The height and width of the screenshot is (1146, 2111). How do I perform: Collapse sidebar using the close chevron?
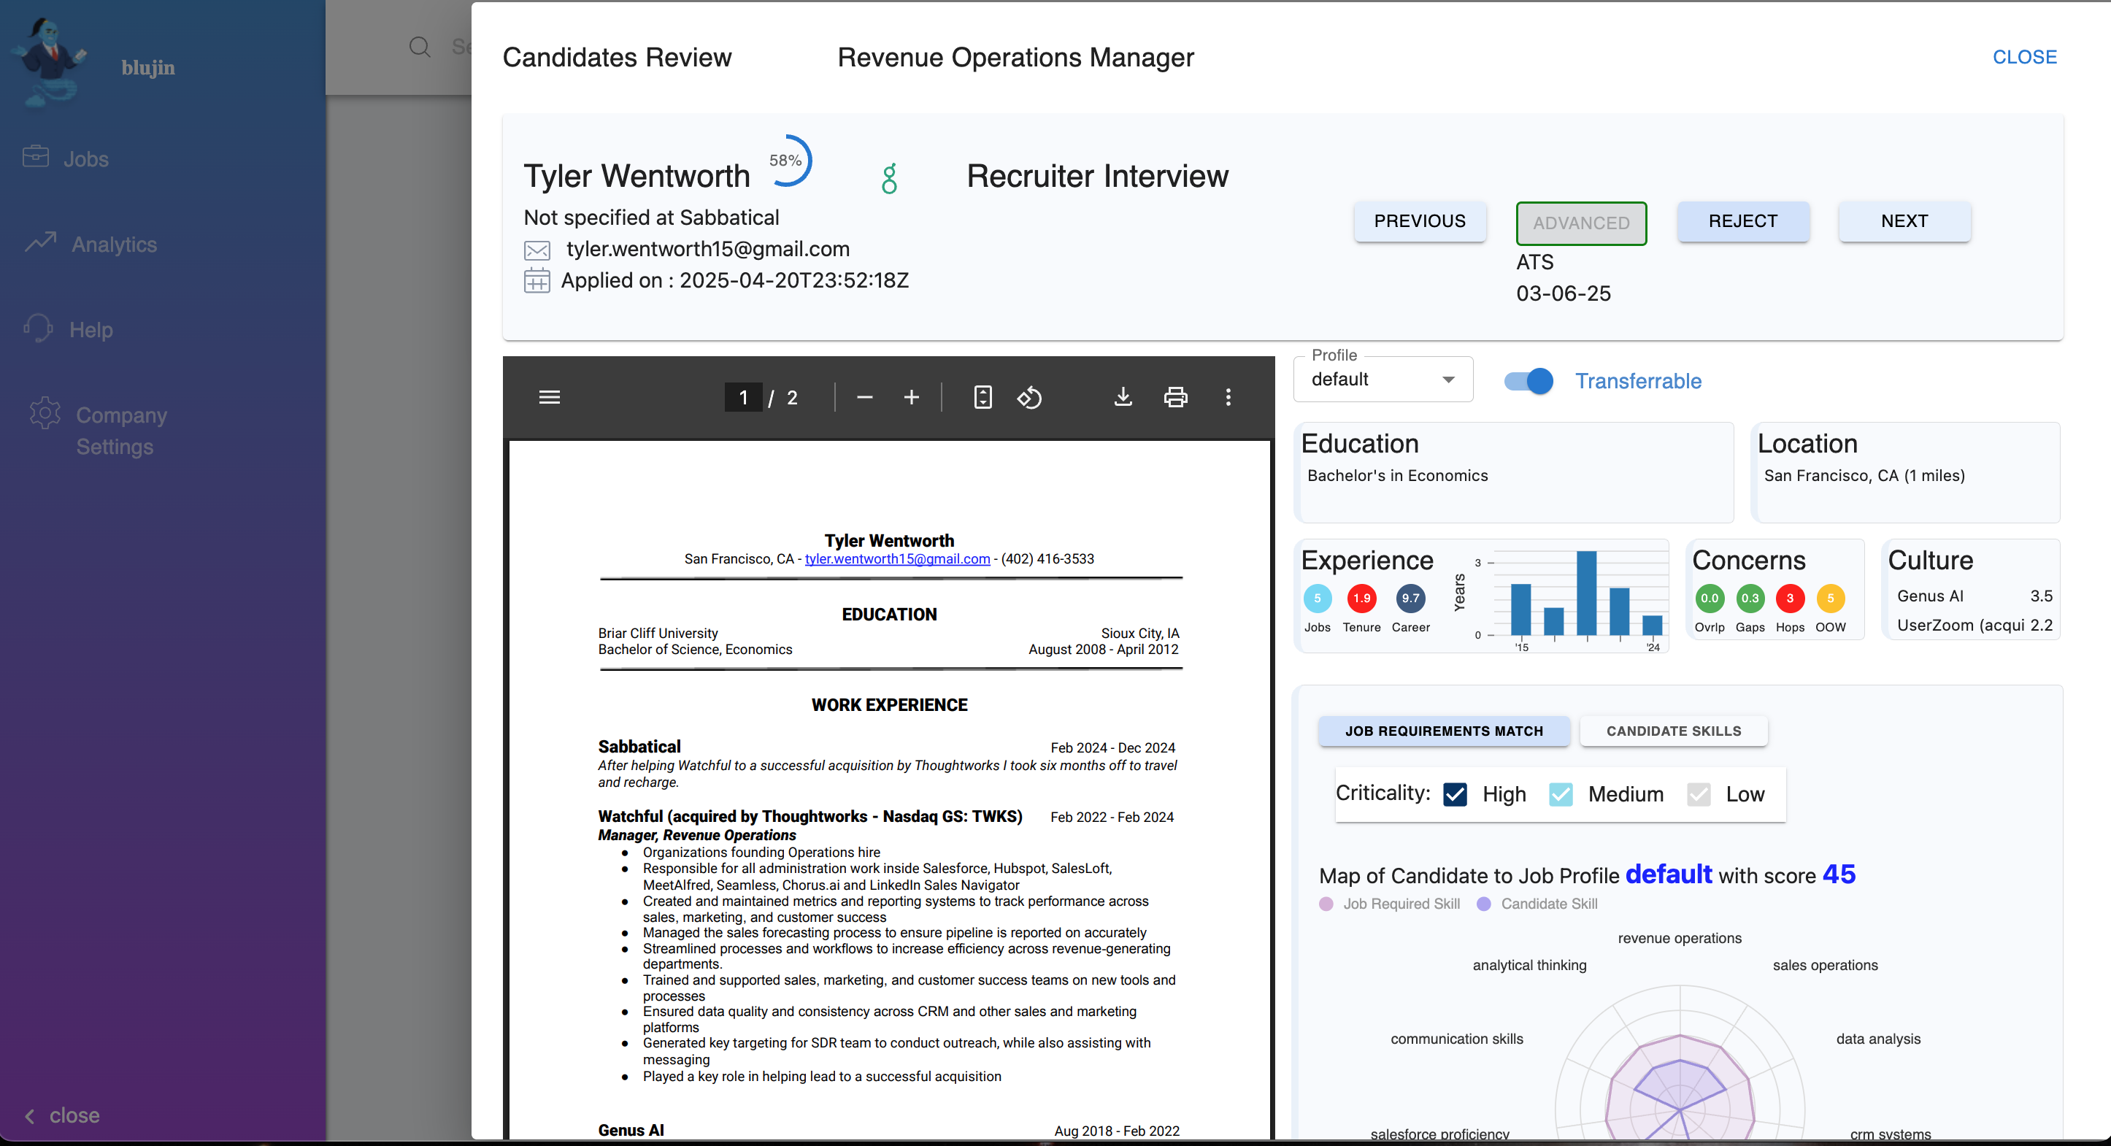[31, 1115]
